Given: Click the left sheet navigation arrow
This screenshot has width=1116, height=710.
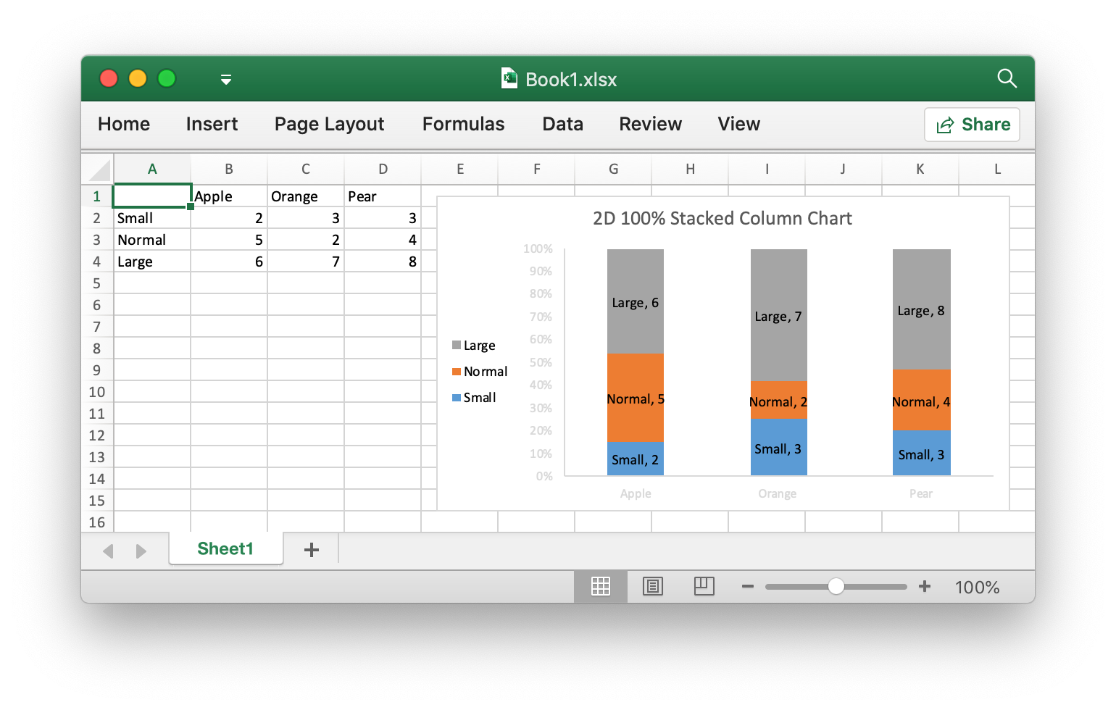Looking at the screenshot, I should pos(108,551).
